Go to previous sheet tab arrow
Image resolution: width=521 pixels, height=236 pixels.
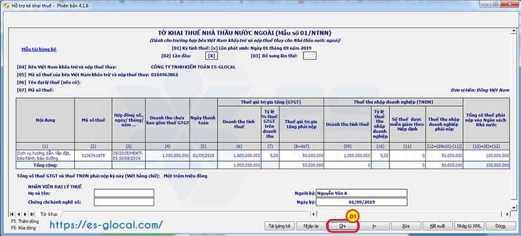[x=19, y=214]
